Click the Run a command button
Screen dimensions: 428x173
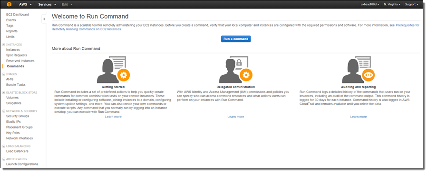pyautogui.click(x=236, y=39)
